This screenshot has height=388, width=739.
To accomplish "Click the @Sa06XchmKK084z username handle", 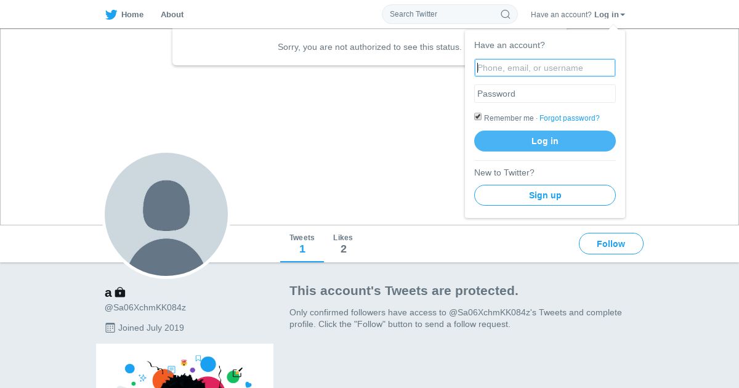I will 145,307.
